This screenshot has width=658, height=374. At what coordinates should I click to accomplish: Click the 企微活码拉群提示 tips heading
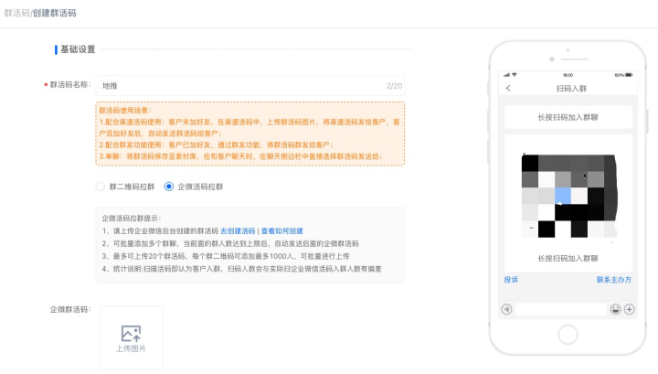(x=132, y=219)
